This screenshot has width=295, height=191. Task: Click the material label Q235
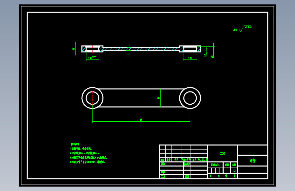223,153
